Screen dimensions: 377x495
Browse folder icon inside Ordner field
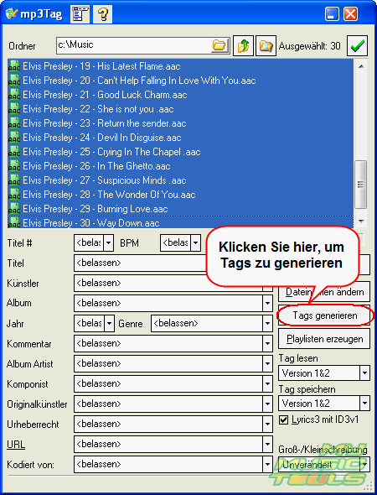click(219, 45)
